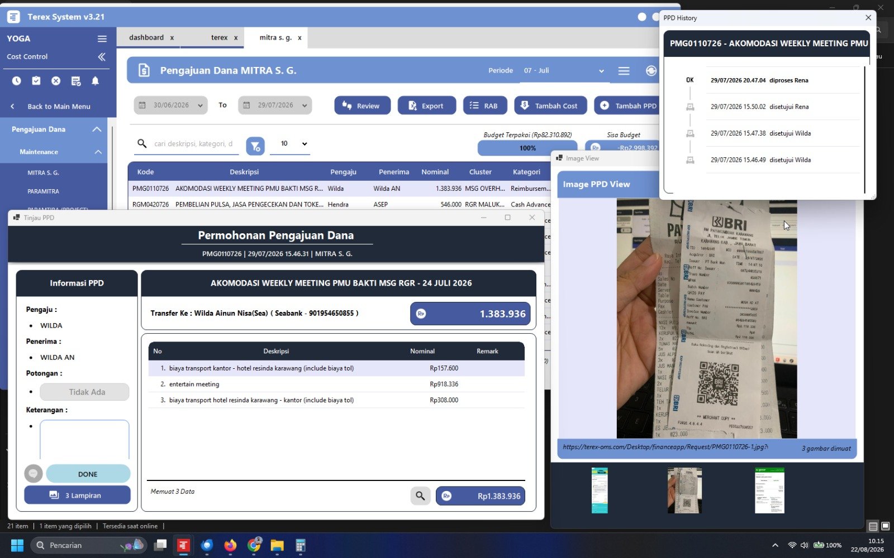
Task: Click the document icon beside Pengajuan Dana title
Action: [x=144, y=70]
